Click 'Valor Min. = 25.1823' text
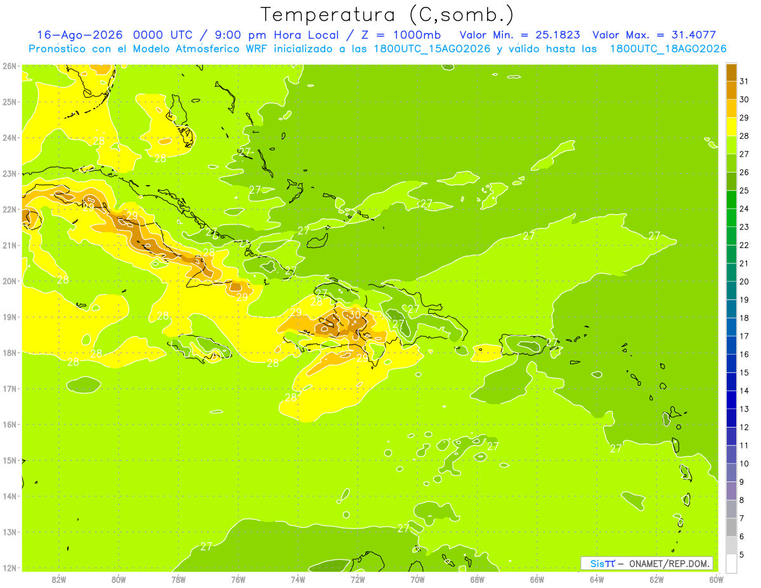The width and height of the screenshot is (761, 588). 520,35
